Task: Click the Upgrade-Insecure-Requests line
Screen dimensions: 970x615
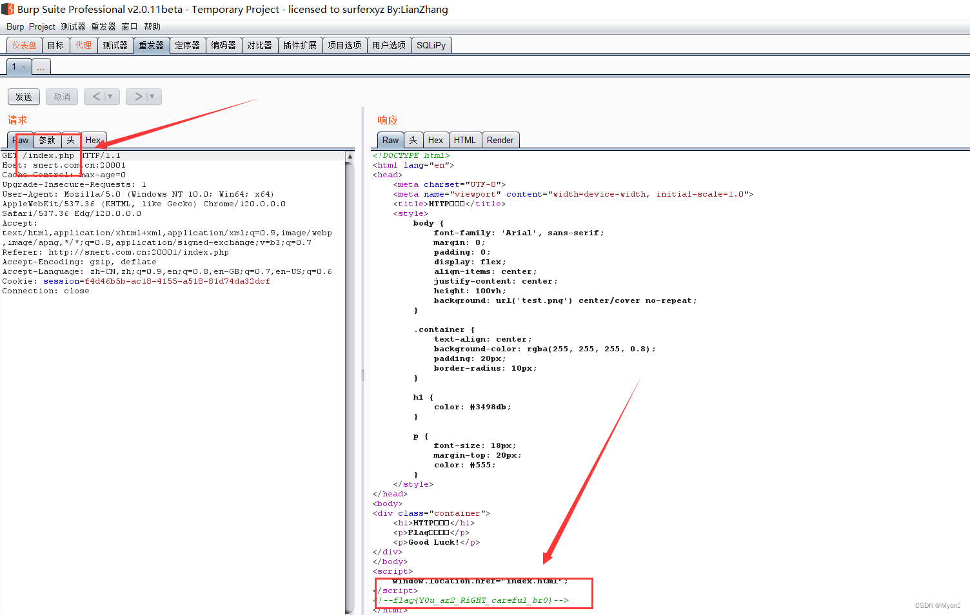Action: coord(74,184)
